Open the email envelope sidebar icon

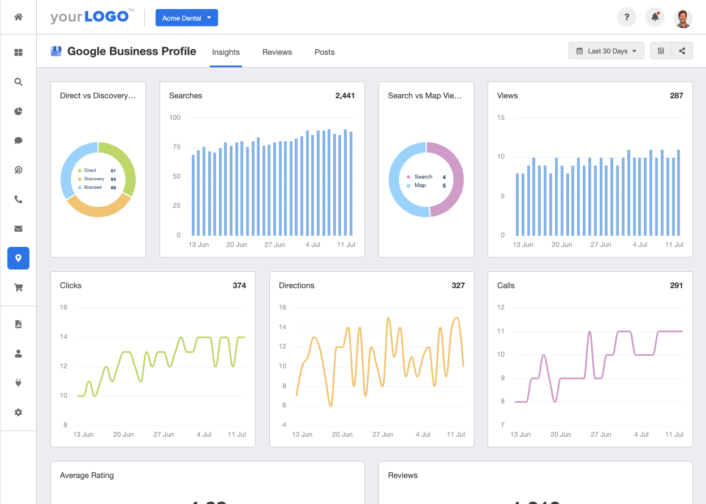tap(18, 229)
